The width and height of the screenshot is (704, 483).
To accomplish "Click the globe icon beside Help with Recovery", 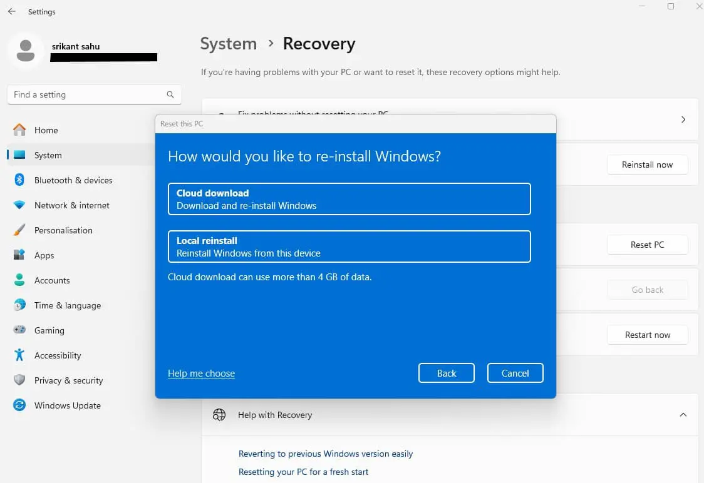I will pos(219,415).
